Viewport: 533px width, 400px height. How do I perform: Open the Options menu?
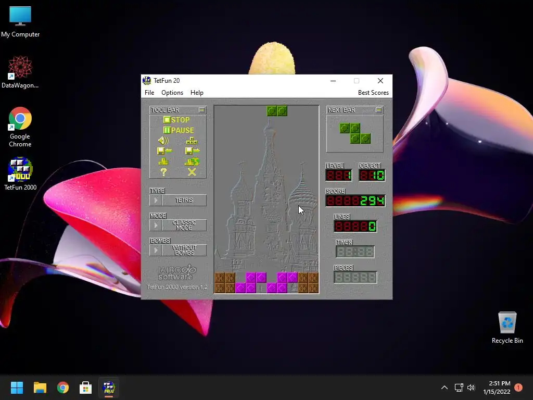(172, 93)
